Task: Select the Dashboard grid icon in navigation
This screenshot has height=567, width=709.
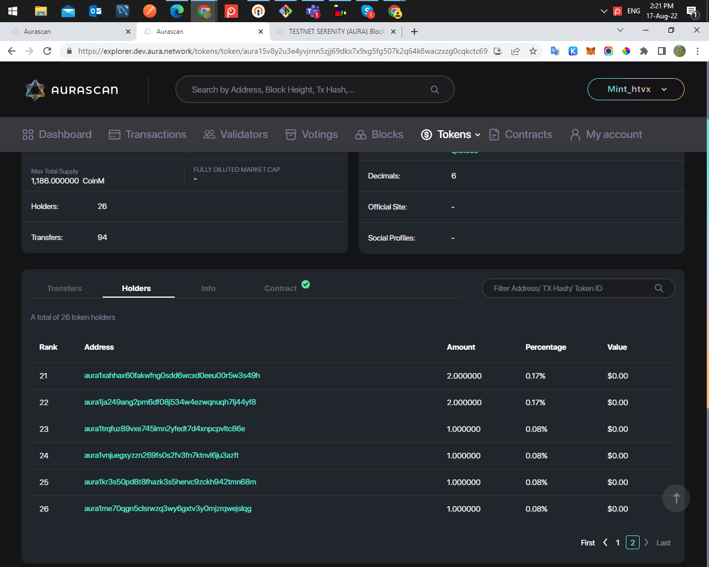Action: pyautogui.click(x=27, y=134)
